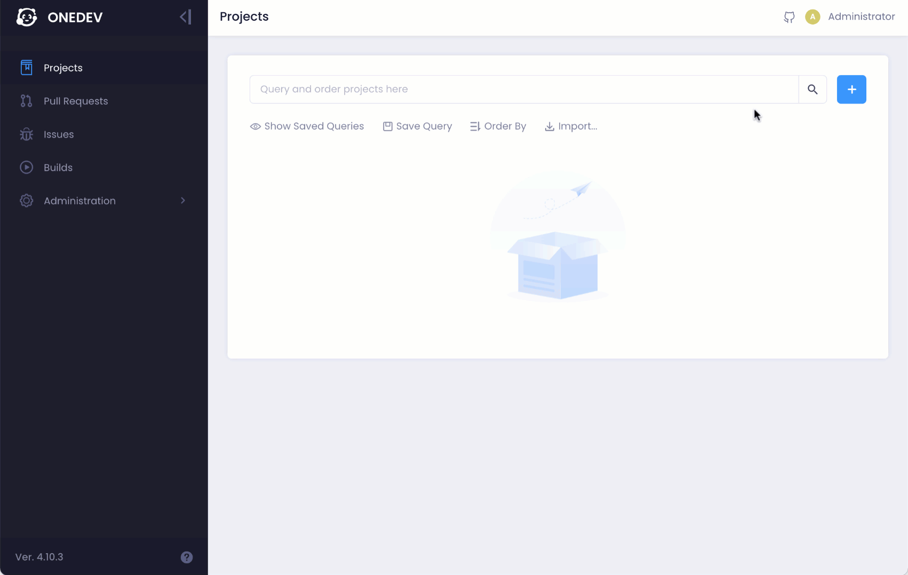Click the Pull Requests sidebar icon

pyautogui.click(x=26, y=101)
